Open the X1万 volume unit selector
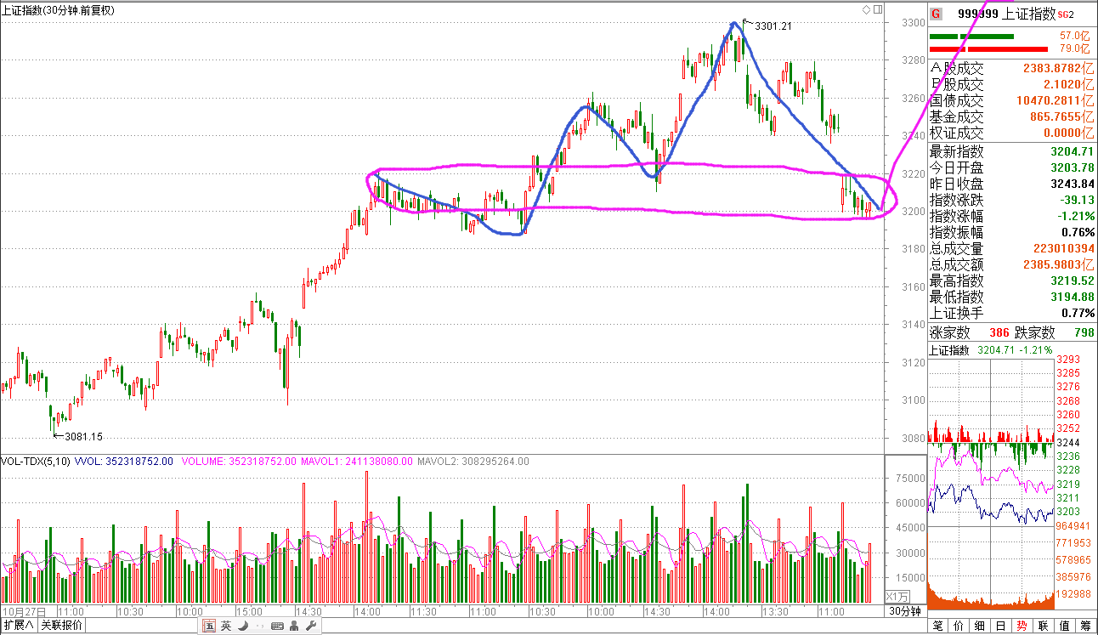Screen dimensions: 1098x635 (x=897, y=596)
